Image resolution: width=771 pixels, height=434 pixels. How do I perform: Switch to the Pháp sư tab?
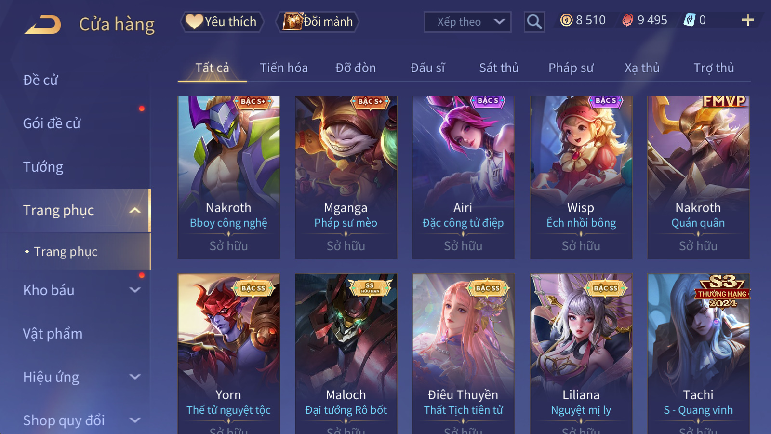point(571,68)
